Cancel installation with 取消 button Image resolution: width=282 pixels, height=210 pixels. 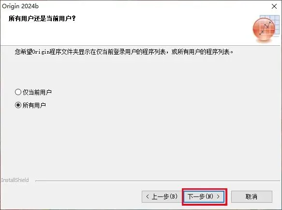click(252, 196)
